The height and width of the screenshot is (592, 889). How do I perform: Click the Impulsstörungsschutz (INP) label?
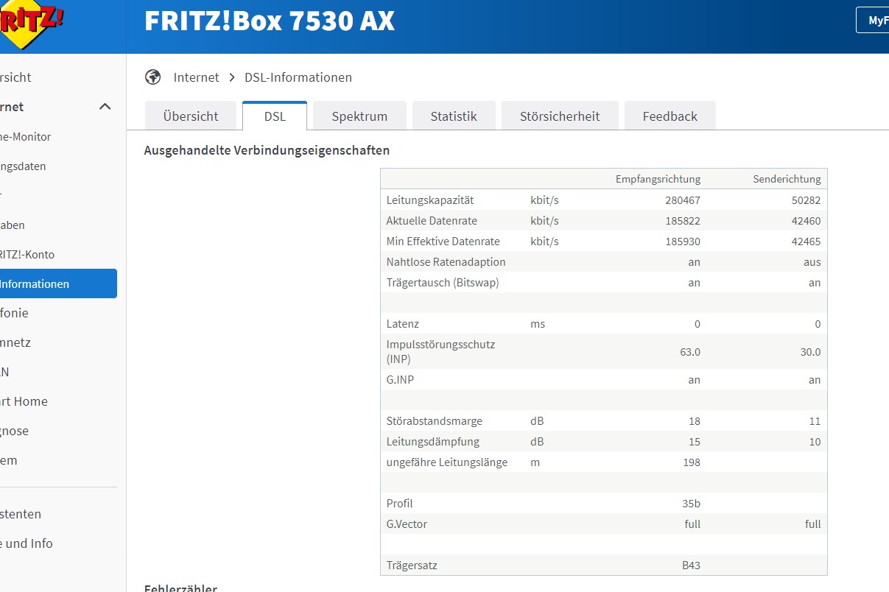coord(440,352)
